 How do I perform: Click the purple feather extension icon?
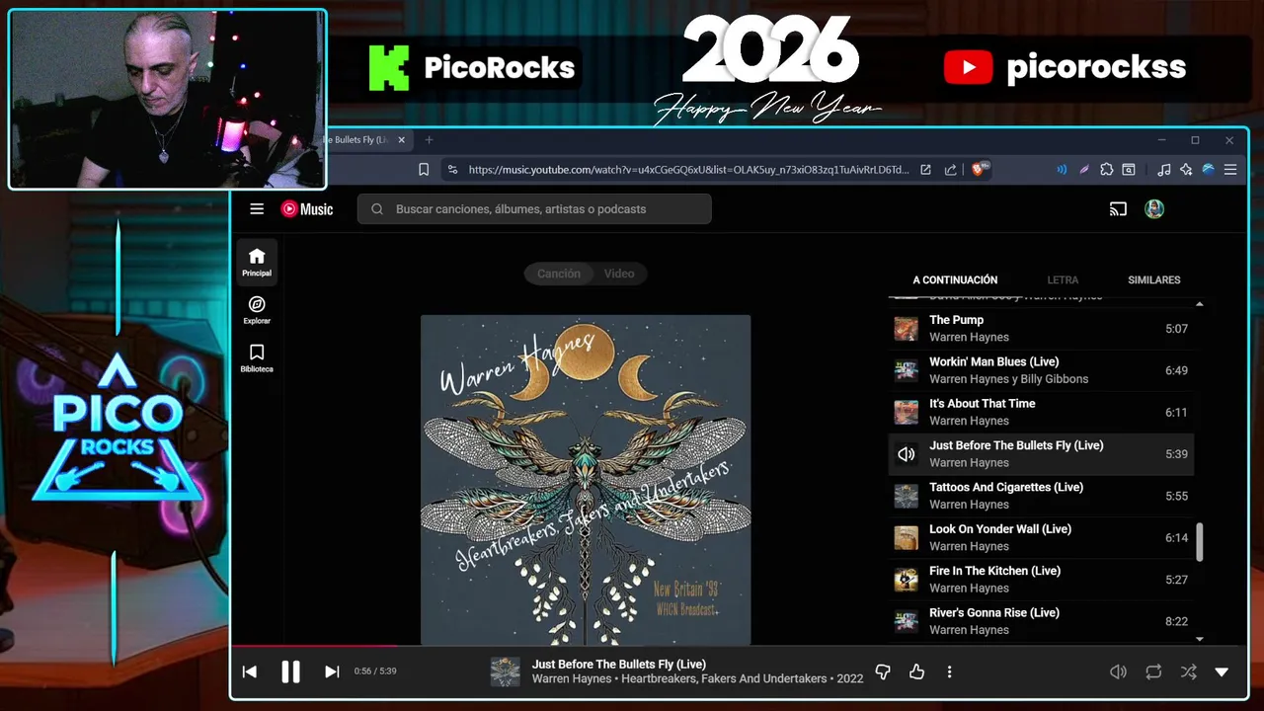click(x=1084, y=170)
